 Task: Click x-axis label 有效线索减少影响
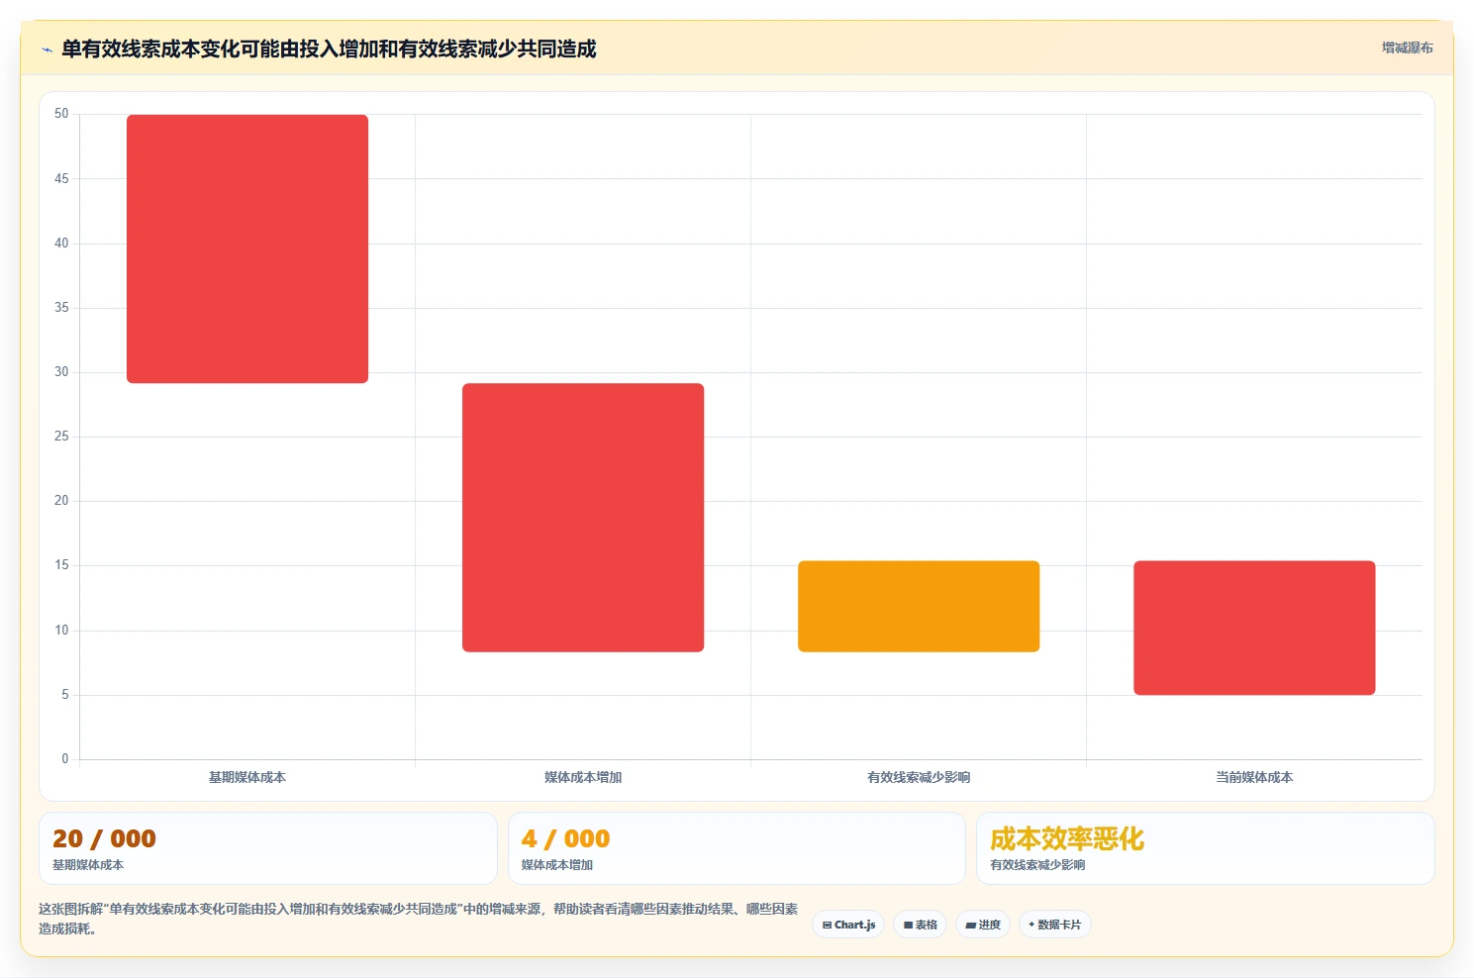919,777
